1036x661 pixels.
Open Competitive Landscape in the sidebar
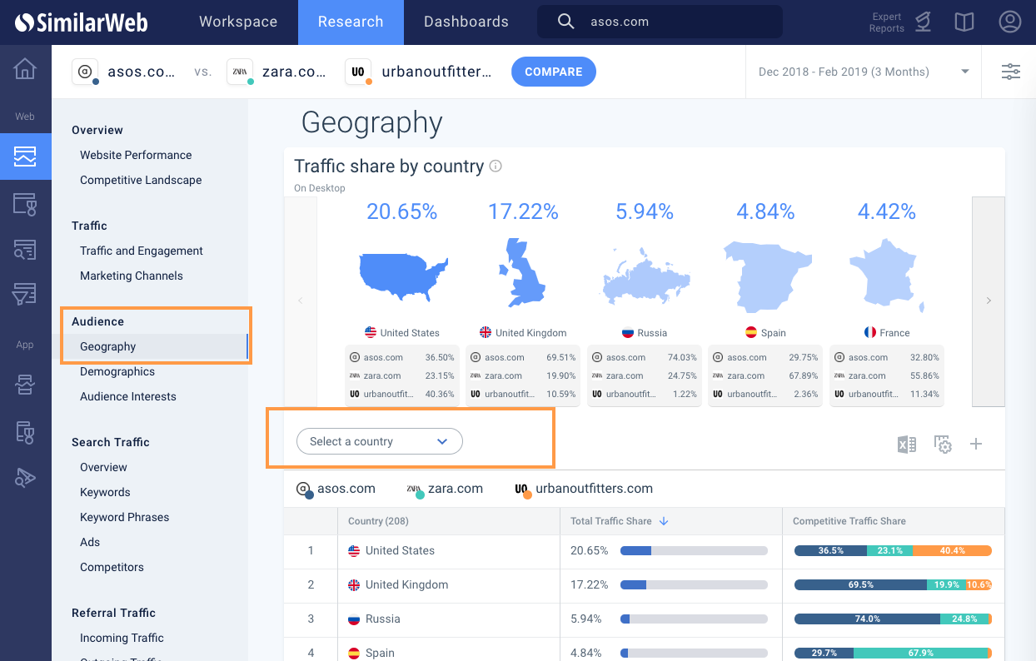(x=141, y=180)
